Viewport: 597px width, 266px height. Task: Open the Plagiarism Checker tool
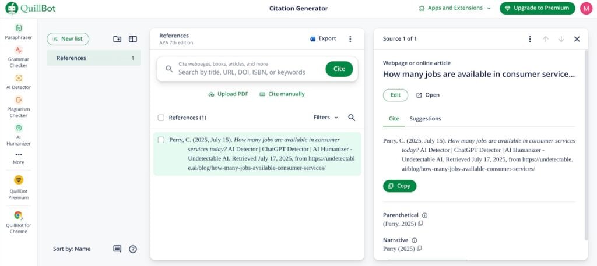pyautogui.click(x=18, y=107)
